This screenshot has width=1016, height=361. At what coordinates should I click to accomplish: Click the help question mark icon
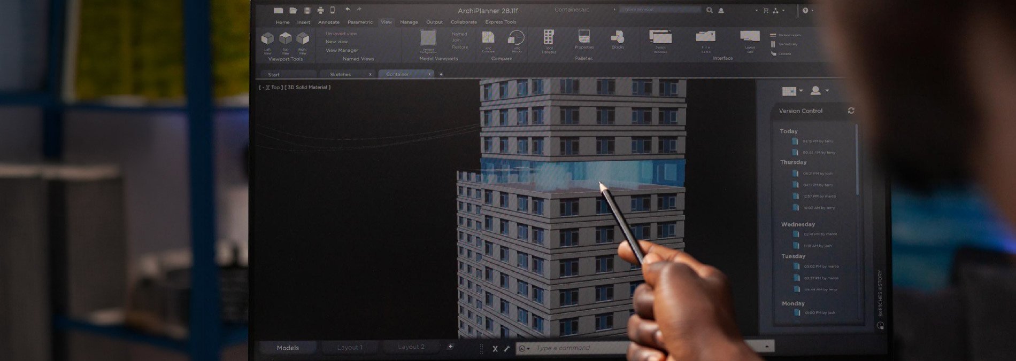[x=805, y=10]
